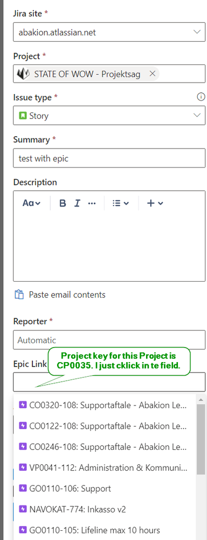207x540 pixels.
Task: Click in the Epic Link field
Action: (109, 382)
